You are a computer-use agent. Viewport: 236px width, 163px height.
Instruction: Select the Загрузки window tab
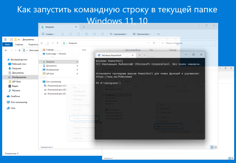coord(60,27)
